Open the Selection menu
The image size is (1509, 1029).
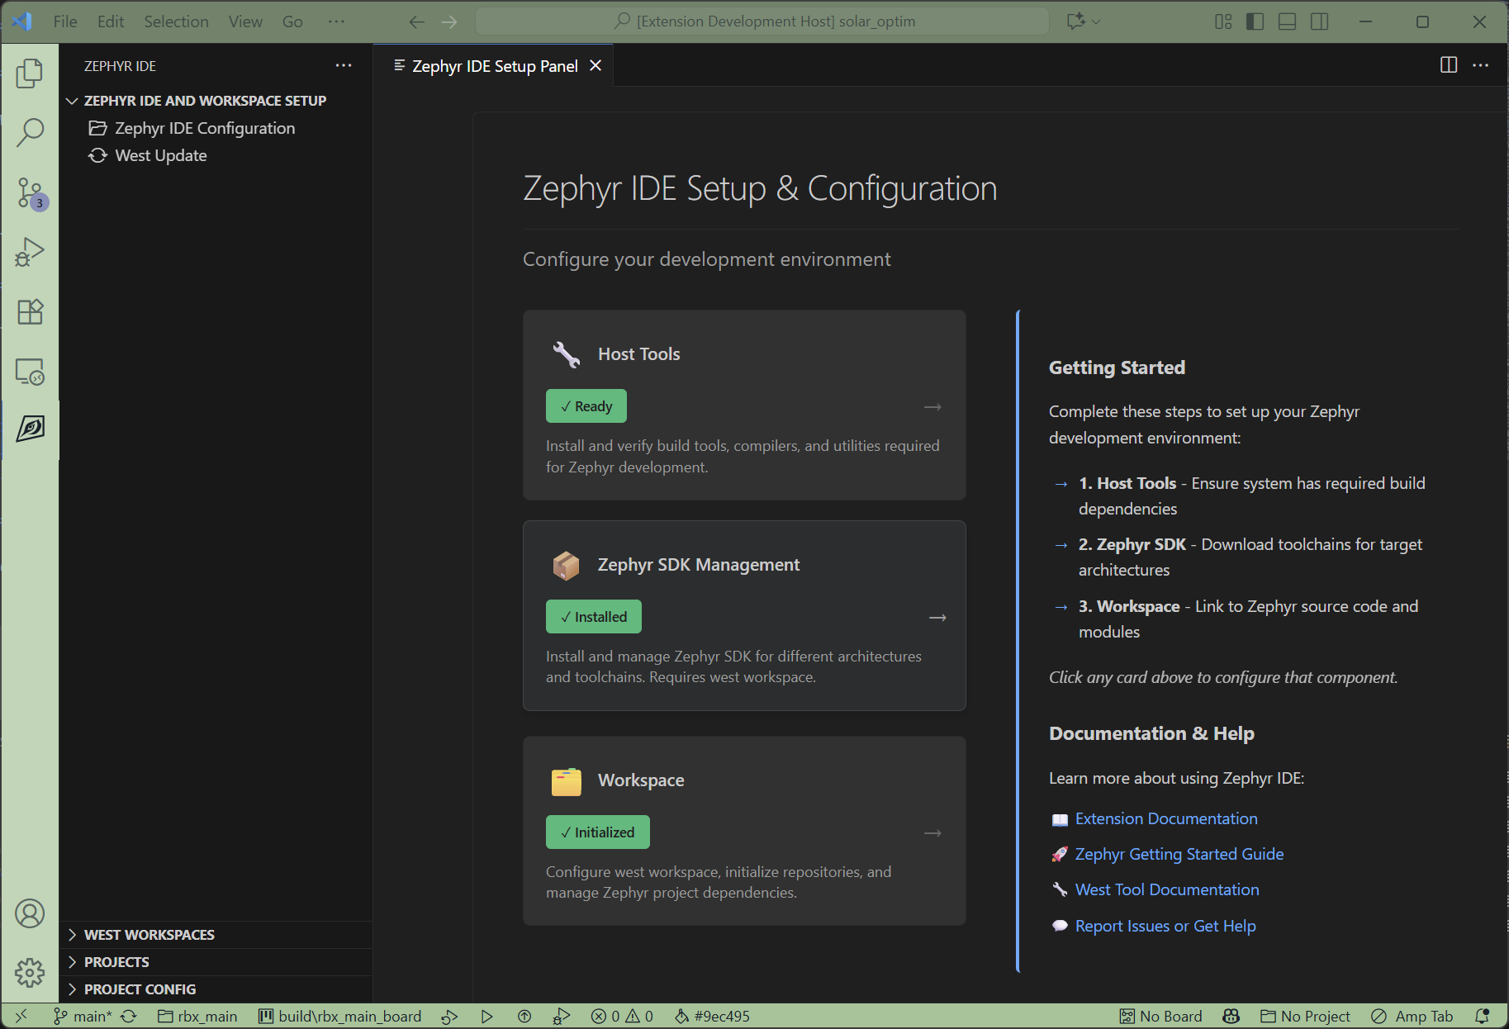click(x=176, y=21)
